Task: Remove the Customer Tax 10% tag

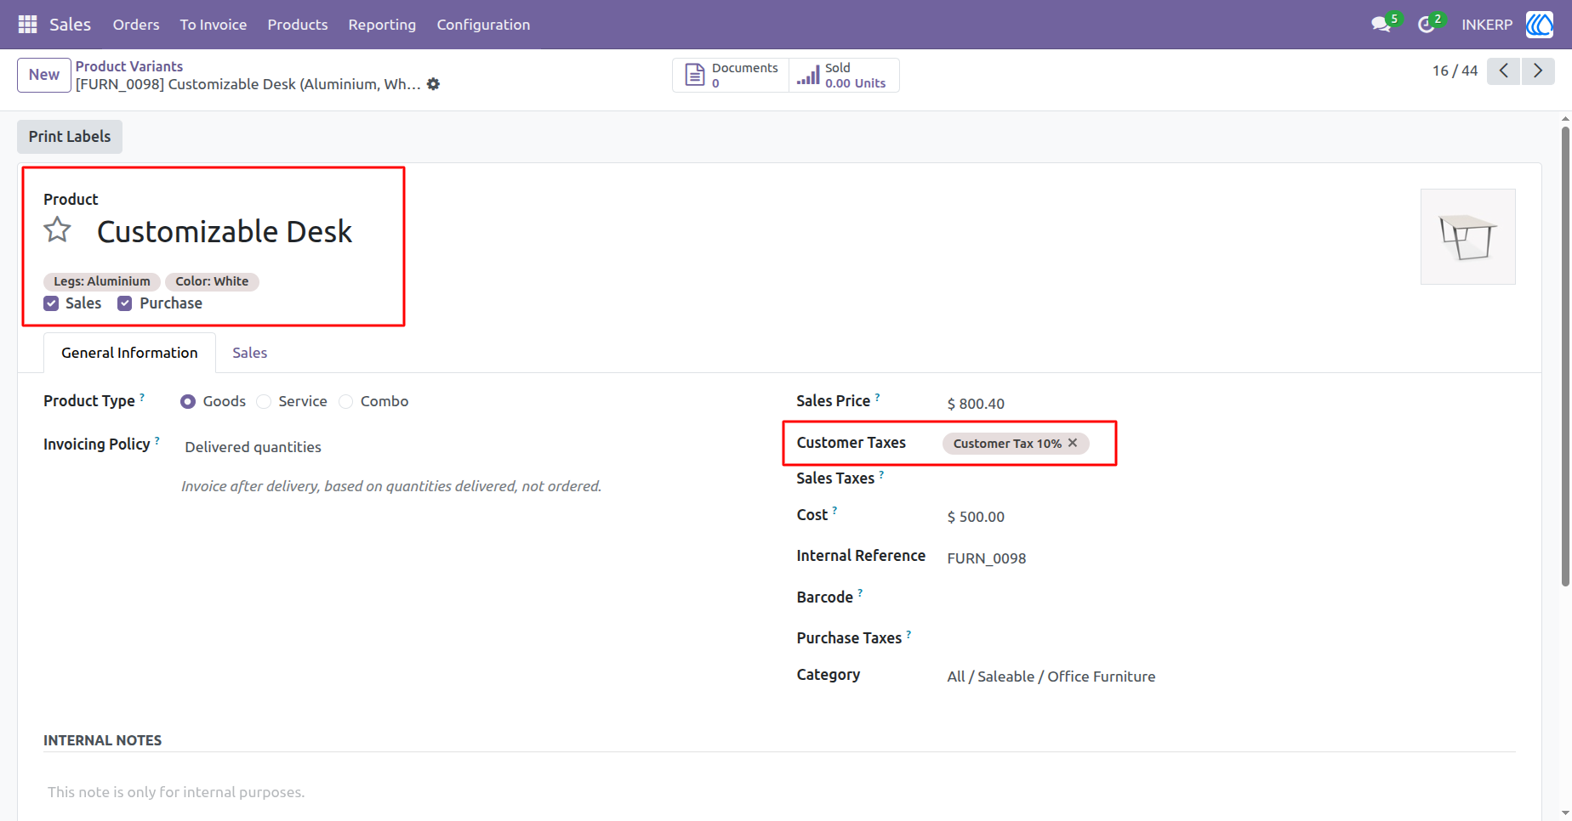Action: click(x=1073, y=443)
